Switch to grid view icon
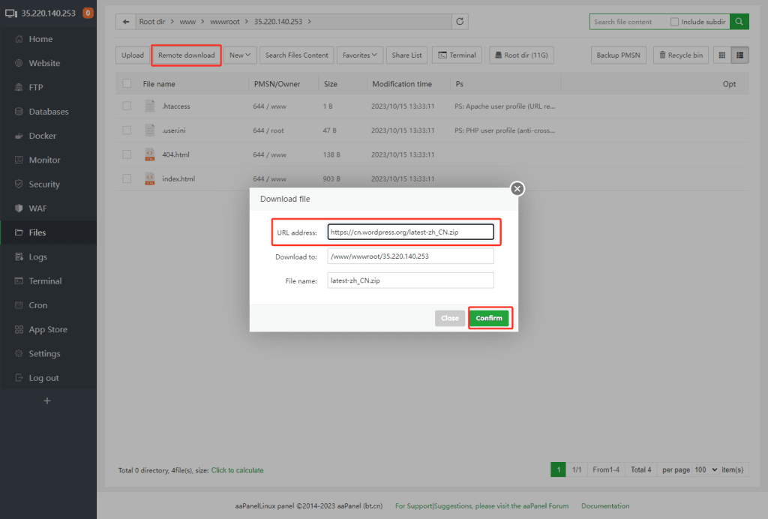 click(721, 55)
